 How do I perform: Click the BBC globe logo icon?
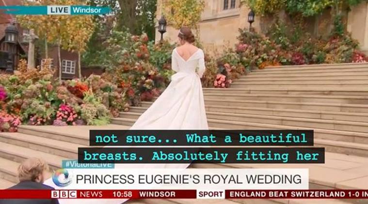coord(62,178)
